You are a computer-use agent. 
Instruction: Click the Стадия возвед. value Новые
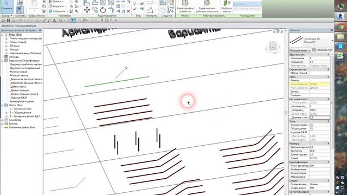(319, 184)
